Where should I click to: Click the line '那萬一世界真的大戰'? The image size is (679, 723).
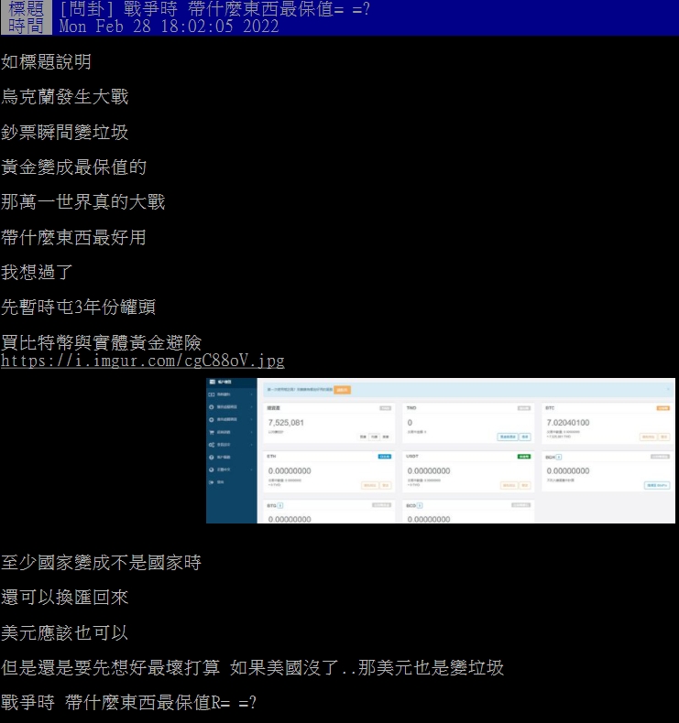click(x=83, y=202)
